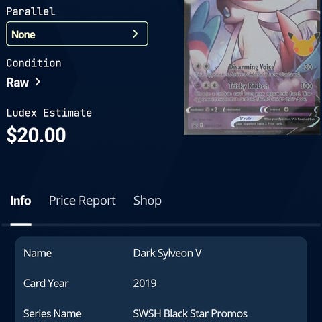Tap the Sylveon card image thumbnail
Screen dimensions: 322x322
click(253, 67)
